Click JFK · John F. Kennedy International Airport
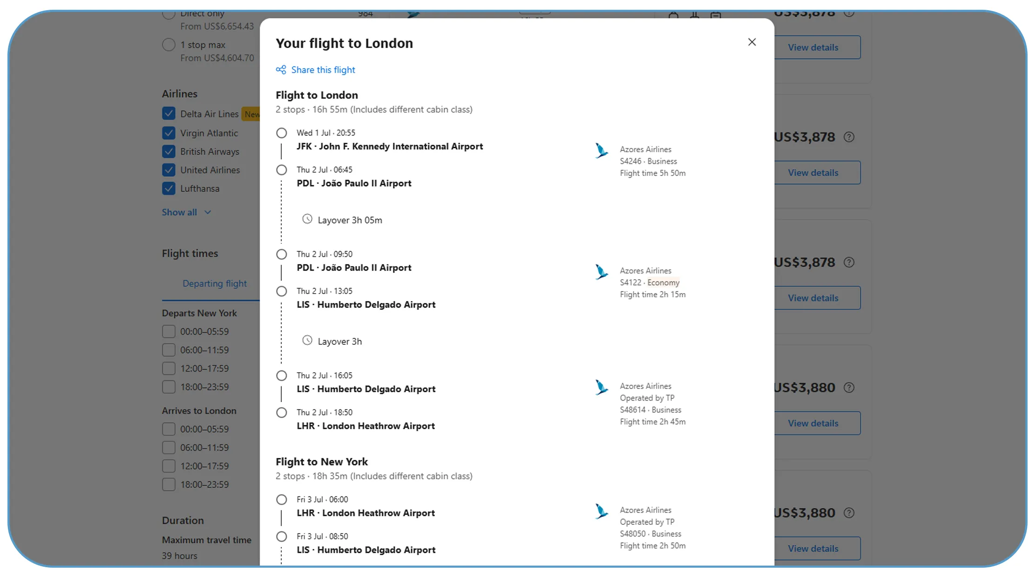1035x577 pixels. click(x=390, y=146)
